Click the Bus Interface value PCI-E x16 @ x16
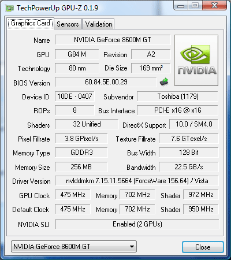The image size is (231, 260). click(x=177, y=110)
